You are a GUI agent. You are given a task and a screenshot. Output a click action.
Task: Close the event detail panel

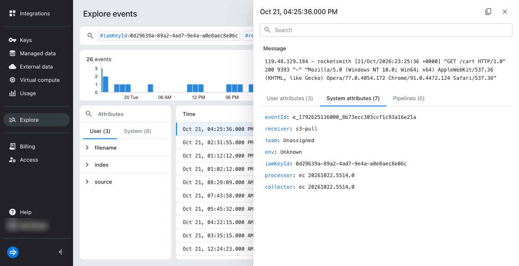[x=505, y=12]
